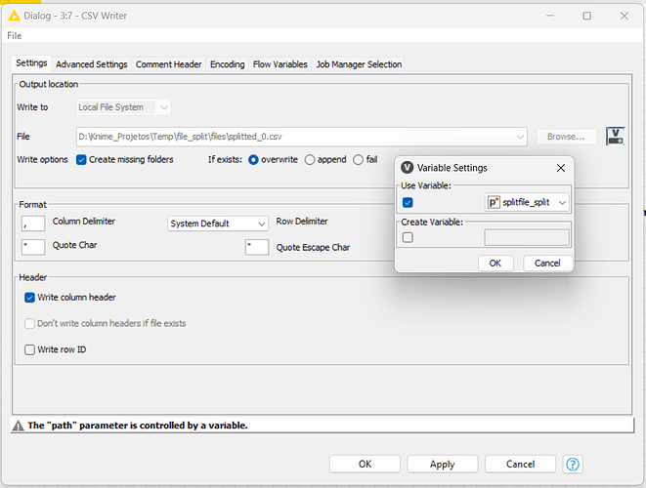Open the Comment Header tab
Image resolution: width=646 pixels, height=488 pixels.
coord(168,64)
